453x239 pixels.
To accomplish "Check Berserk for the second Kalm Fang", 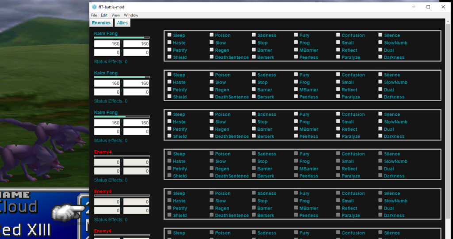I will coord(253,96).
